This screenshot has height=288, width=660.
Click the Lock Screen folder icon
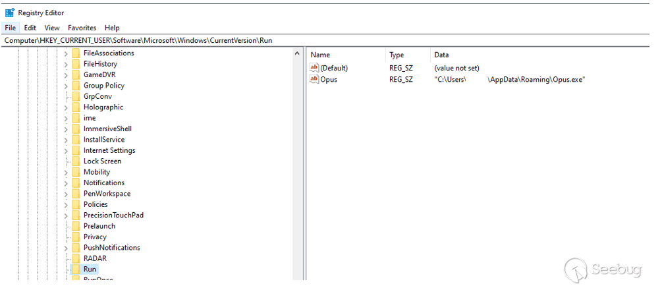[76, 161]
